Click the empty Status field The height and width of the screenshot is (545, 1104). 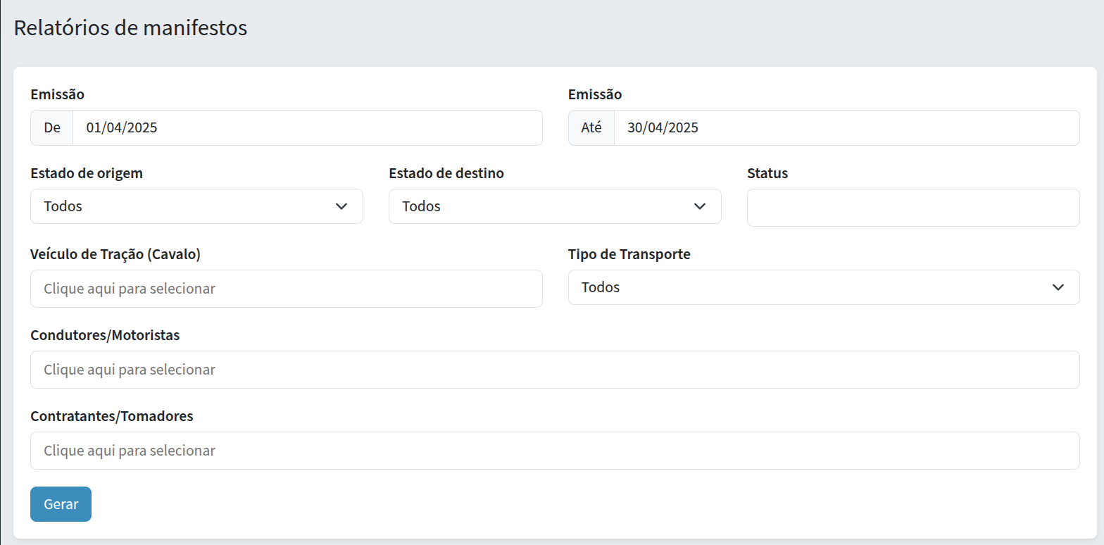[912, 208]
